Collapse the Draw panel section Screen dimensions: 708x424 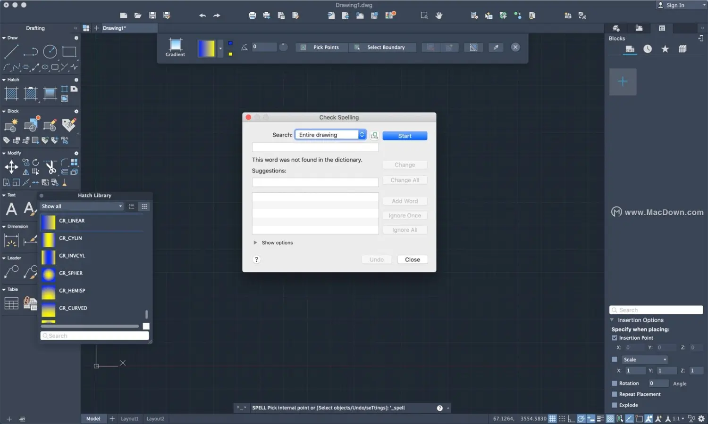click(4, 38)
